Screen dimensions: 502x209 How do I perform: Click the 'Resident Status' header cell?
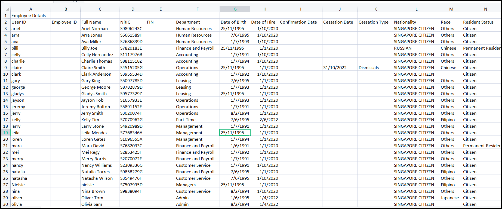click(482, 22)
